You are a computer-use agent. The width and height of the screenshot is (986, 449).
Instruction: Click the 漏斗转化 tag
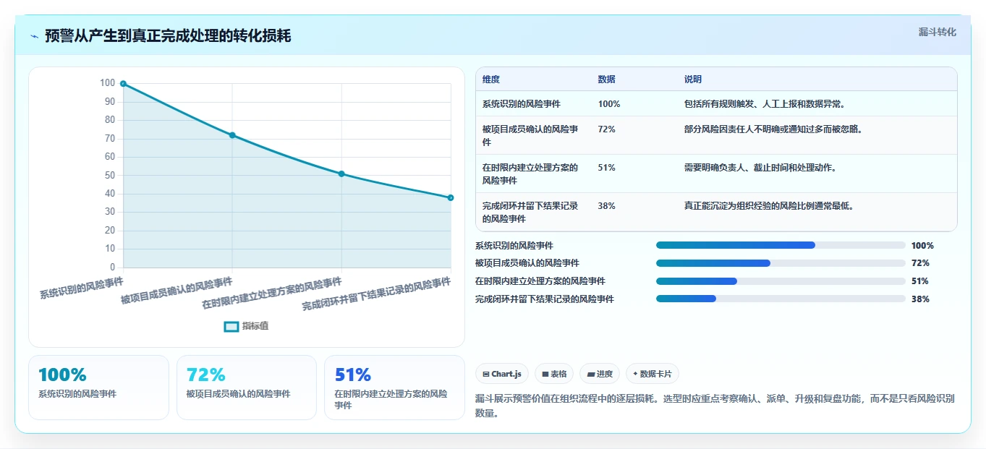click(x=937, y=32)
